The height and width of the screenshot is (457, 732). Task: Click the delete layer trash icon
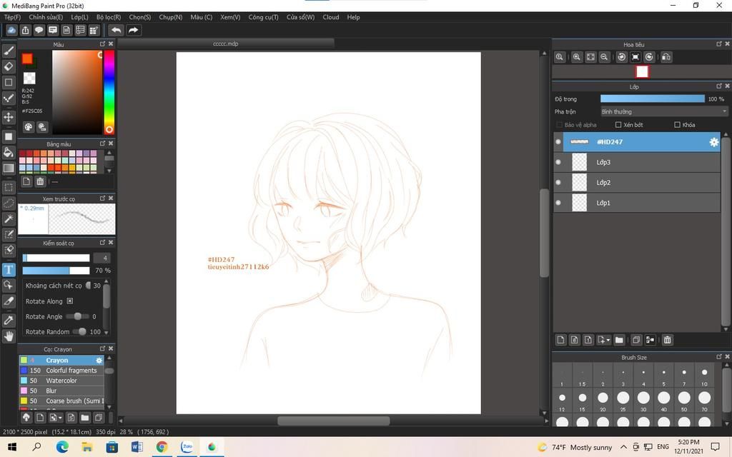[x=668, y=340]
